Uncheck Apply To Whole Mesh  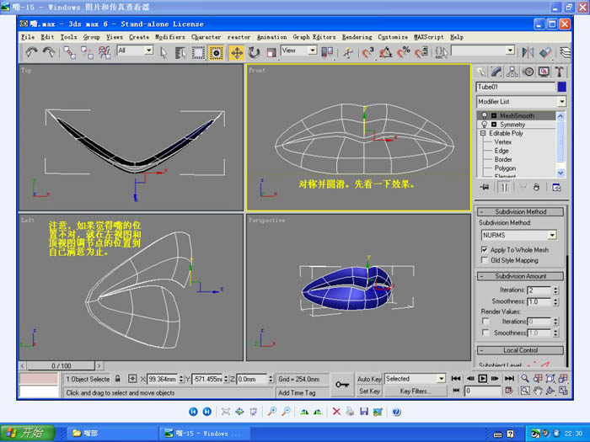(x=484, y=250)
